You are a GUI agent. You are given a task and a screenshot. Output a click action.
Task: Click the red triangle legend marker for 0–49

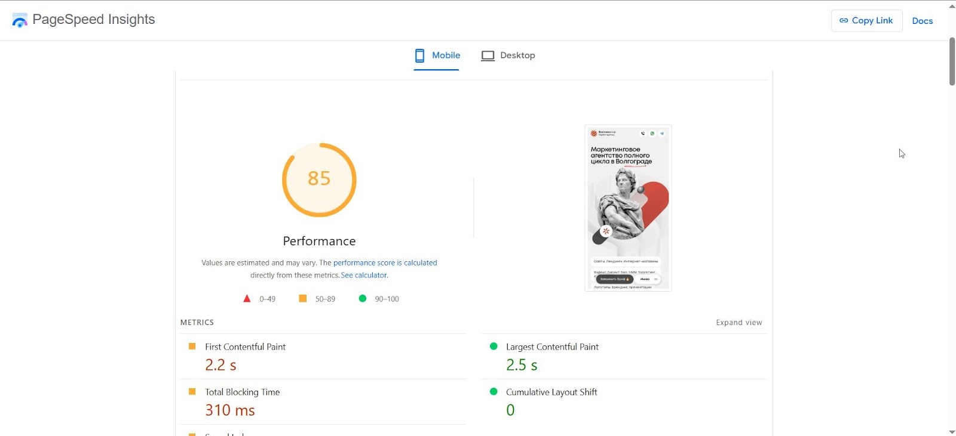tap(247, 298)
